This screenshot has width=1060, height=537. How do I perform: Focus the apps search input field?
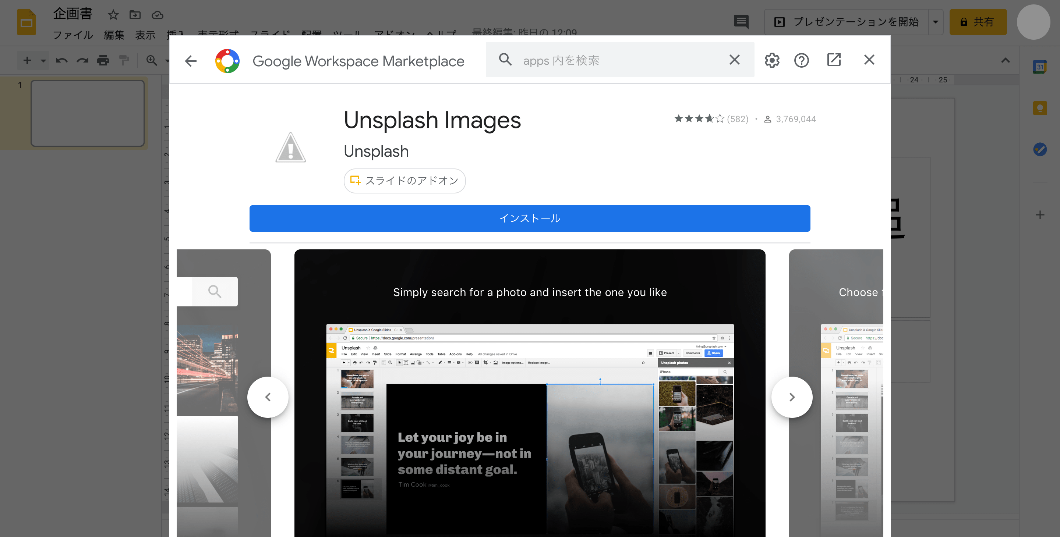pos(619,60)
